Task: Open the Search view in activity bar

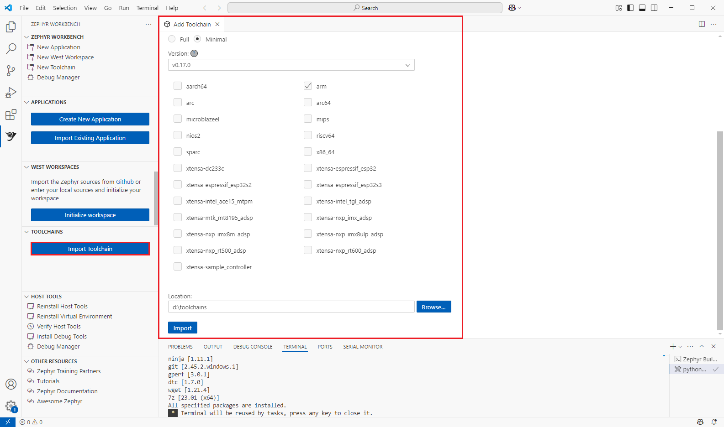Action: click(x=11, y=49)
